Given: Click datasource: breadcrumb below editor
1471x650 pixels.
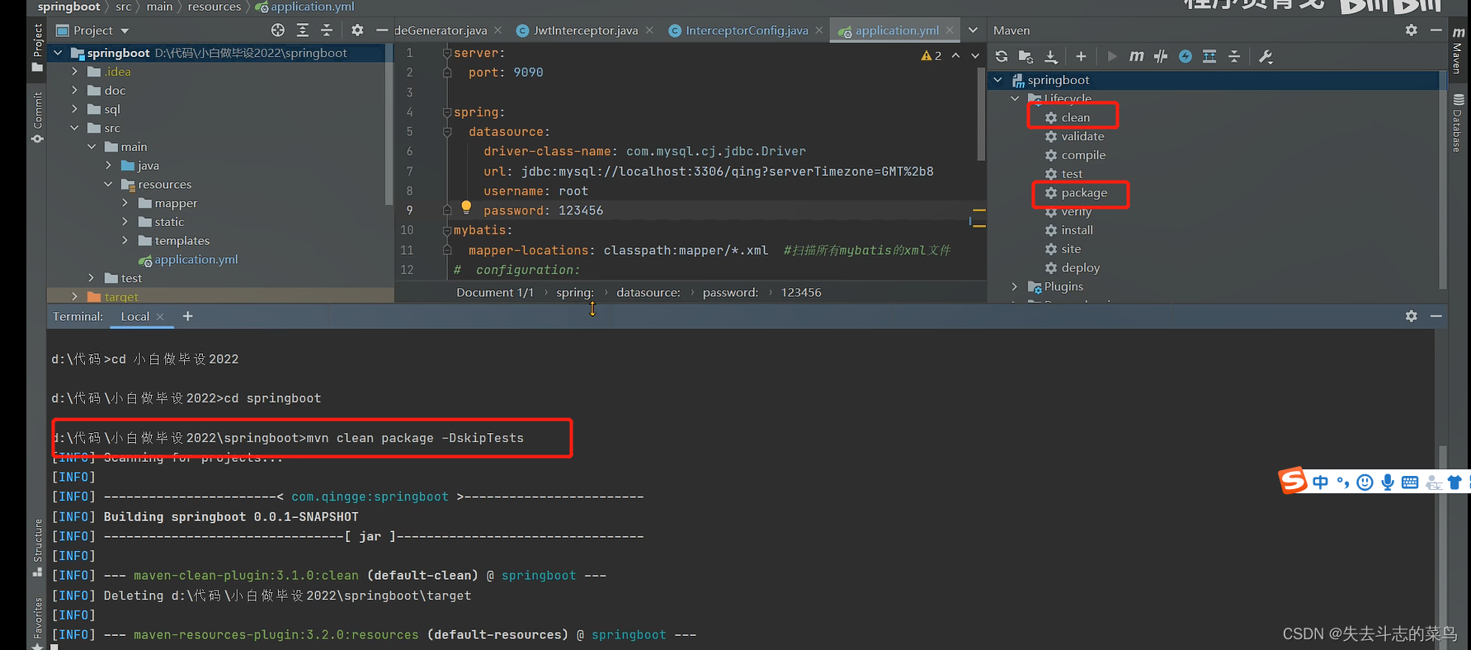Looking at the screenshot, I should point(648,293).
